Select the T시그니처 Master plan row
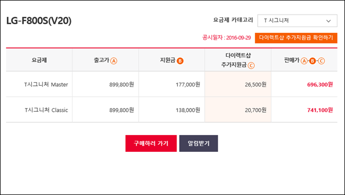Viewport: 345px width, 195px height. 172,84
